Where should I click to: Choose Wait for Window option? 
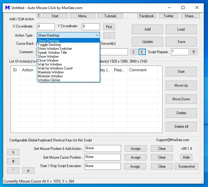(68, 64)
